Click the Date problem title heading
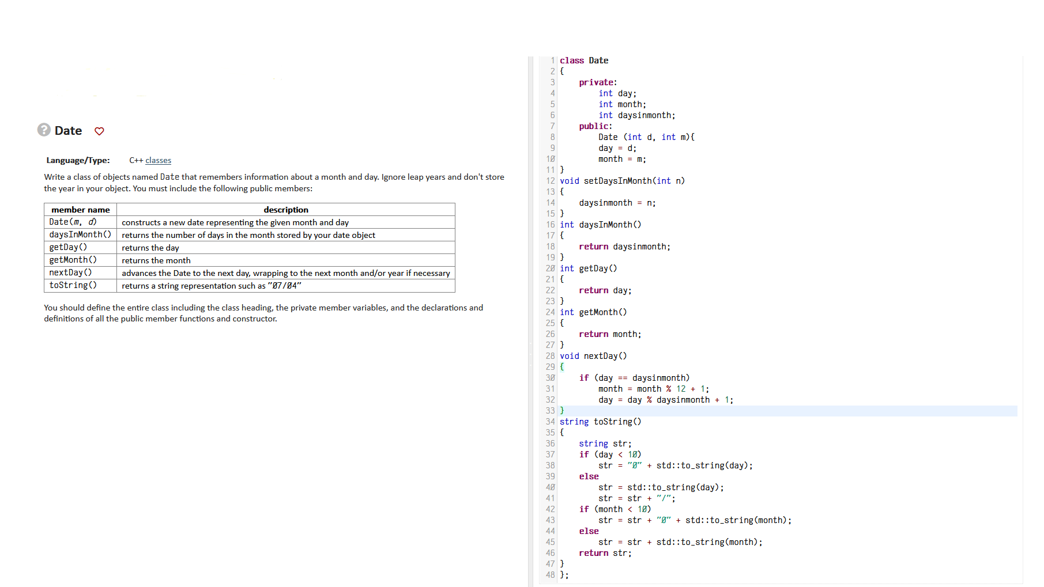This screenshot has width=1044, height=587. point(68,131)
